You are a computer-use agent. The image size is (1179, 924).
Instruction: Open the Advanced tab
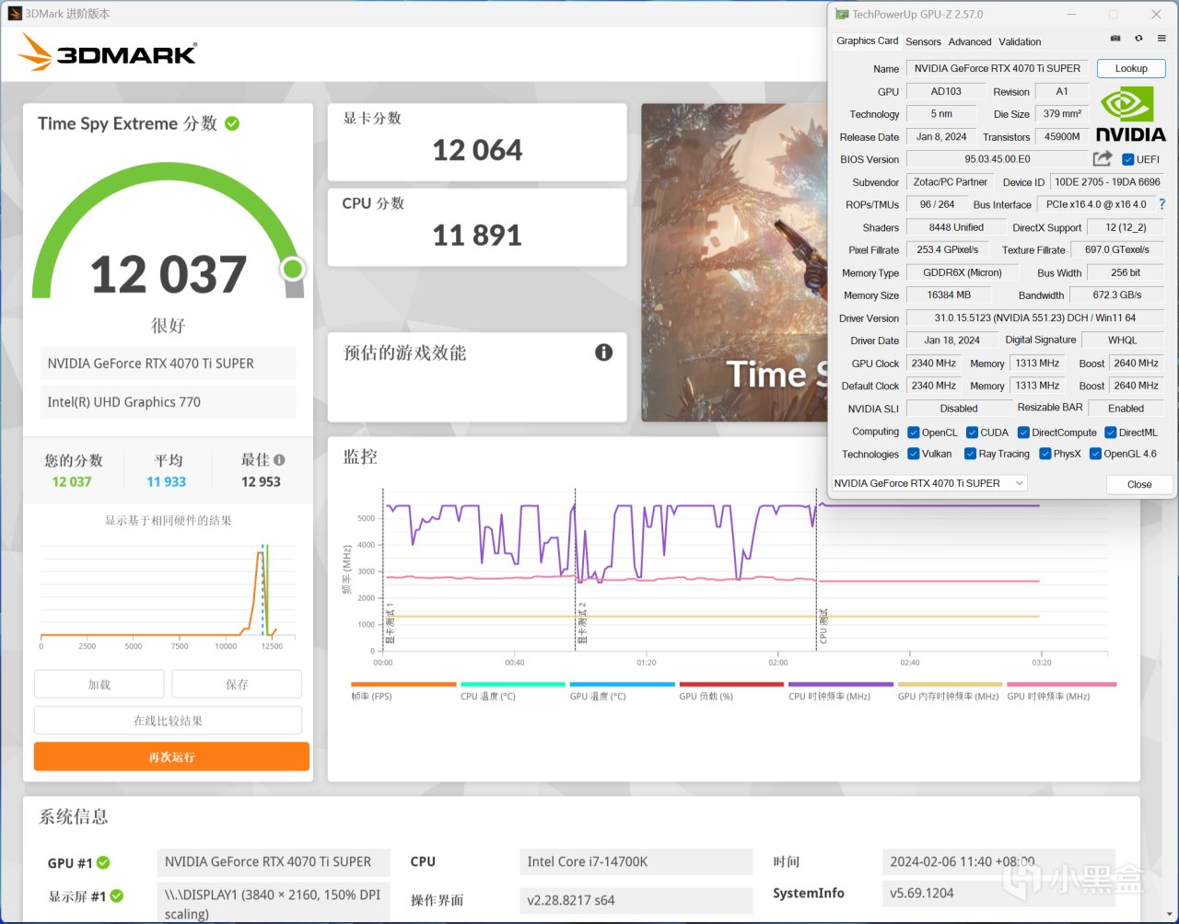click(x=970, y=41)
